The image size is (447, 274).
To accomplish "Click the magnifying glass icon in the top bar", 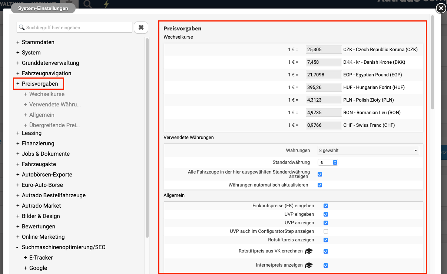I will 88,4.
